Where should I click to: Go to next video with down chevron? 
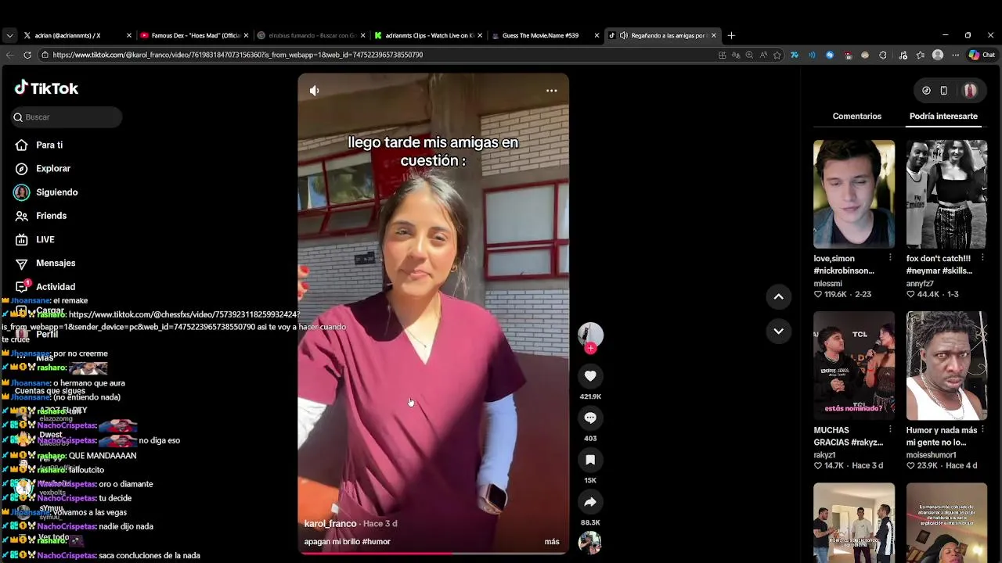[778, 331]
